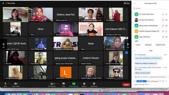
Task: Toggle Stop Video camera button
Action: 16,85
